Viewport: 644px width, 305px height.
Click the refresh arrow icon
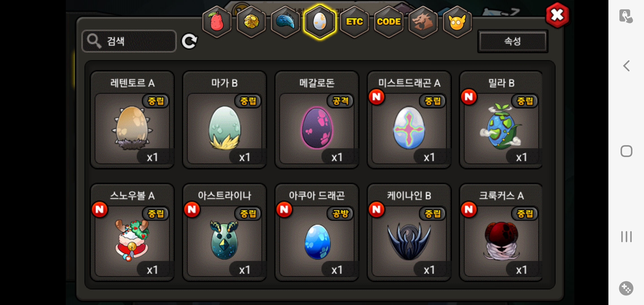pos(189,42)
